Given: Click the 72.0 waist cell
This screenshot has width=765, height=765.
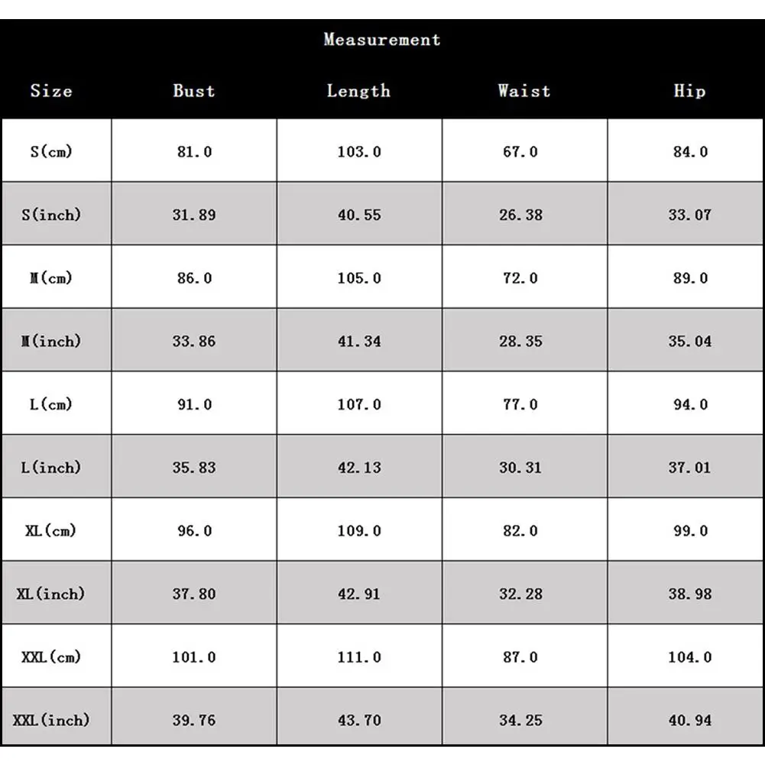Looking at the screenshot, I should coord(520,278).
